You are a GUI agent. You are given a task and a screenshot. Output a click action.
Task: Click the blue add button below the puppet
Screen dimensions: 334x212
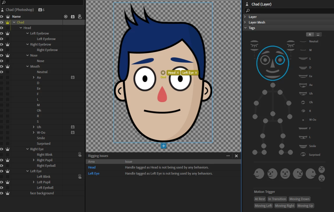click(164, 146)
